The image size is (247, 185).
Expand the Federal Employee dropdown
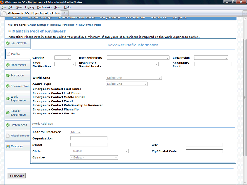(x=75, y=132)
